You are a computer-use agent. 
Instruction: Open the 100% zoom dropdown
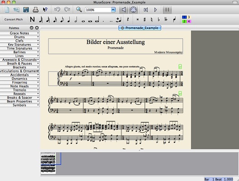[x=113, y=10]
